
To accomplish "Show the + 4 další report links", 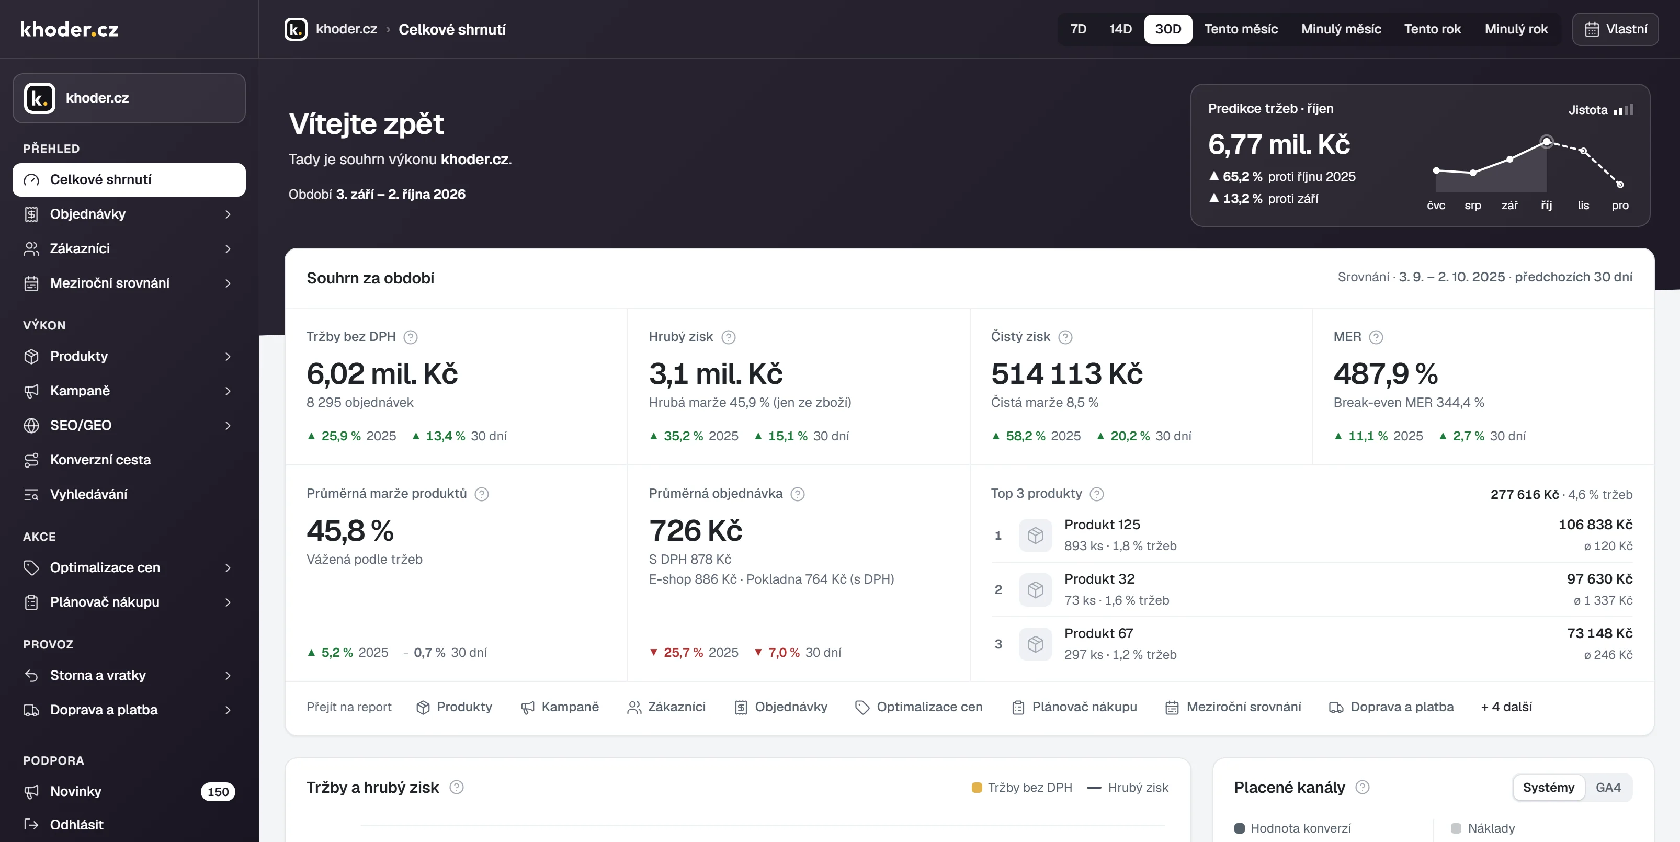I will pyautogui.click(x=1506, y=707).
